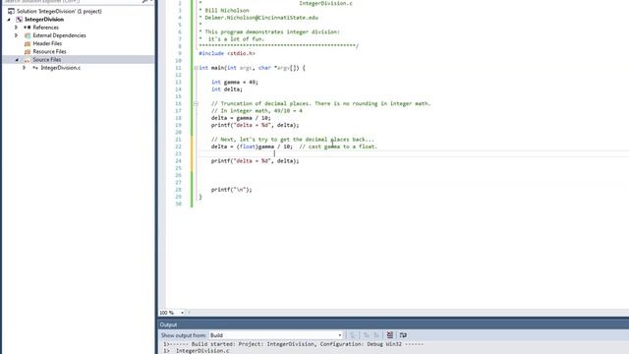Click the printf on line 19
Viewport: 629px width, 354px height.
256,125
